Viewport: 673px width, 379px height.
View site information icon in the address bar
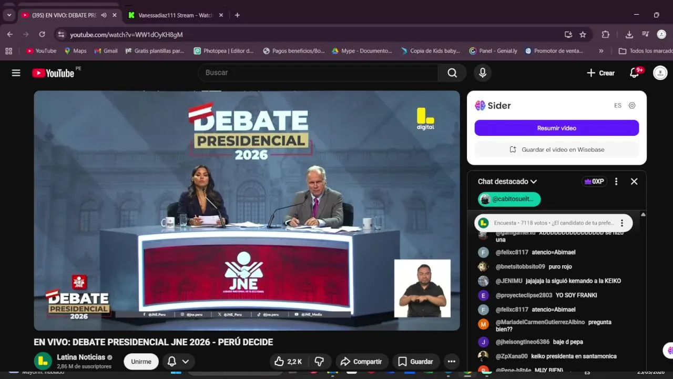coord(61,34)
